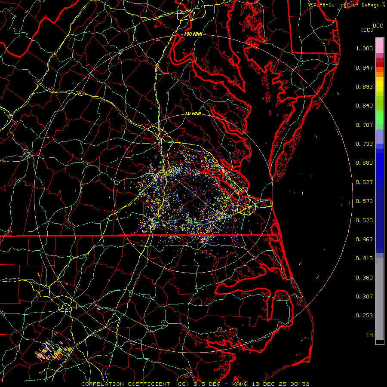The height and width of the screenshot is (387, 387).
Task: Click the 0.520 scale value
Action: tap(364, 220)
